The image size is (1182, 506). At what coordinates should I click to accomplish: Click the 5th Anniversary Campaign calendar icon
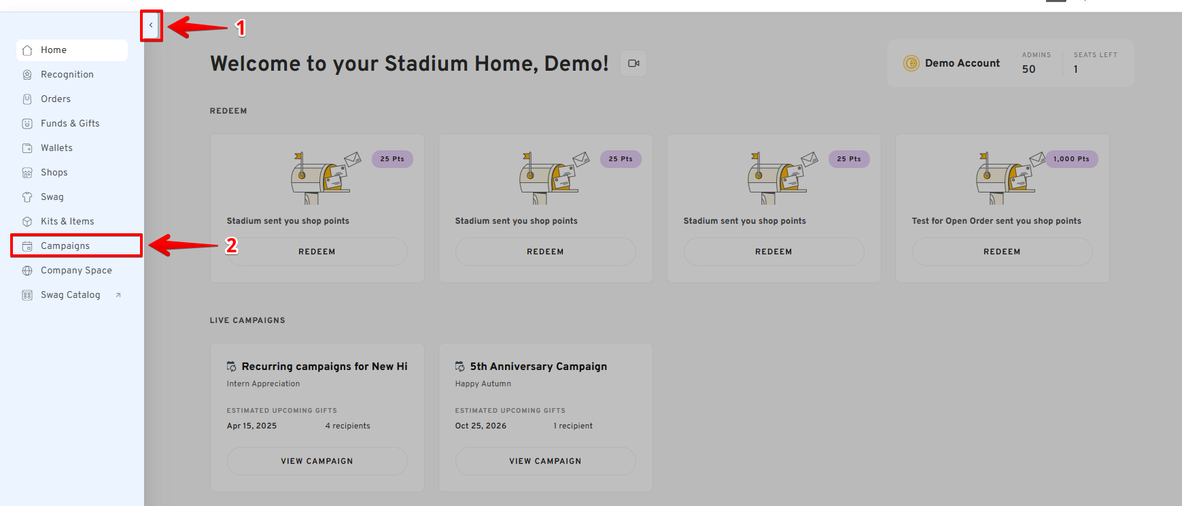coord(460,367)
